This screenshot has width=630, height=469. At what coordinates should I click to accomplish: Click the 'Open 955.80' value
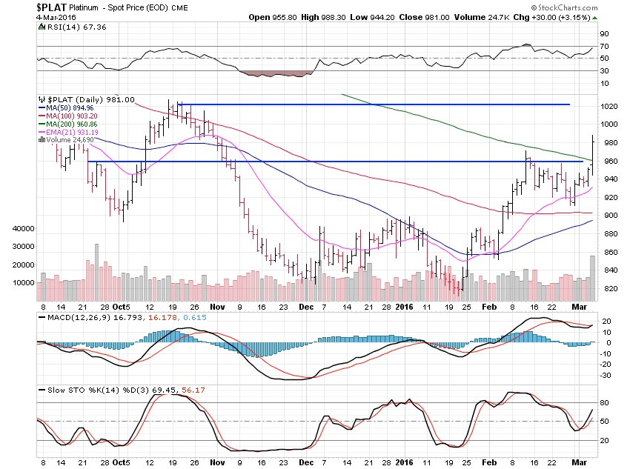[x=273, y=17]
